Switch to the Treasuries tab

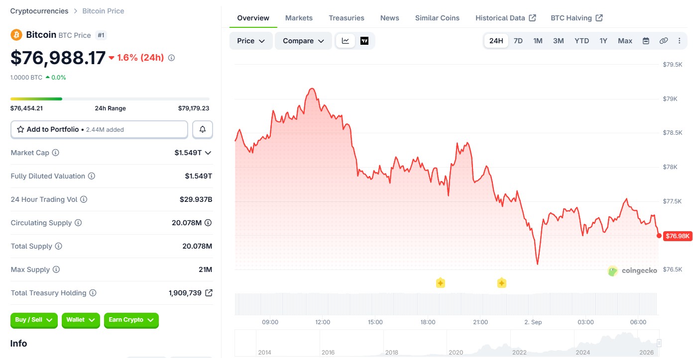[x=346, y=18]
